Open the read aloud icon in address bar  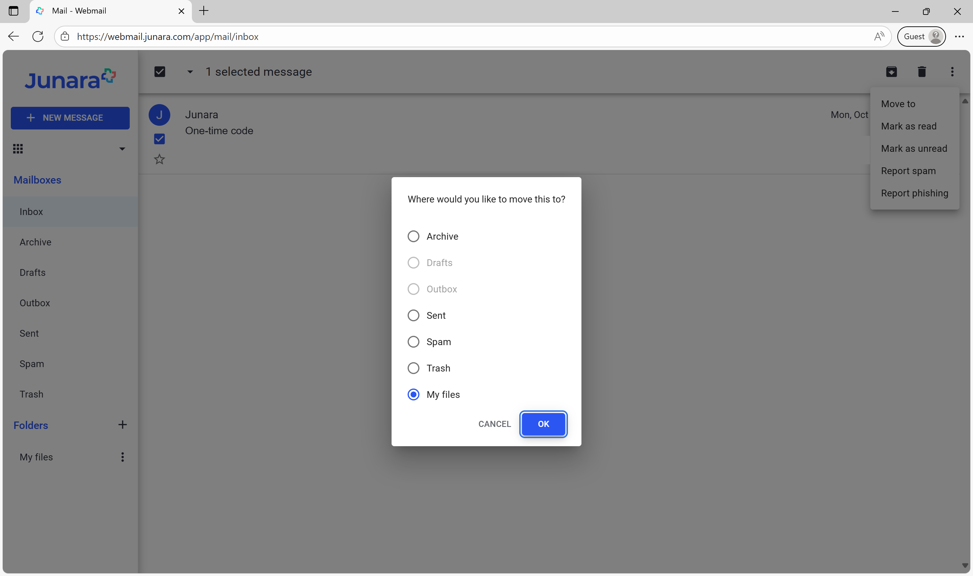point(879,37)
